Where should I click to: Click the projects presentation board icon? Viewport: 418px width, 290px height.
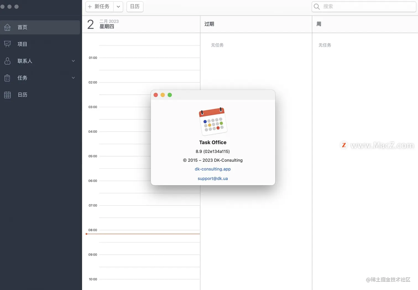pos(7,44)
